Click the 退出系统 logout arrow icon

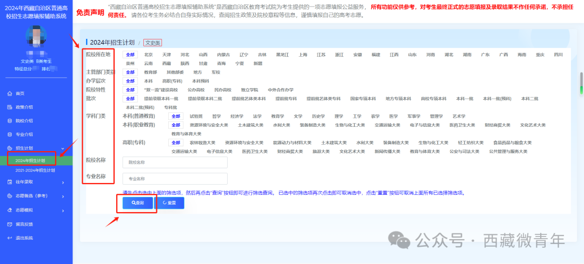[x=9, y=238]
